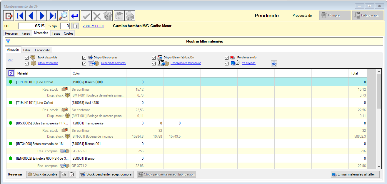The image size is (387, 184).
Task: Navigate to the previous record
Action: (x=31, y=15)
